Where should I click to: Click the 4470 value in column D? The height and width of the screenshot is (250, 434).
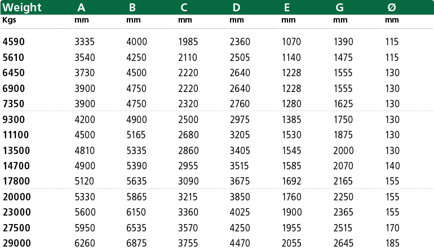[x=240, y=243]
